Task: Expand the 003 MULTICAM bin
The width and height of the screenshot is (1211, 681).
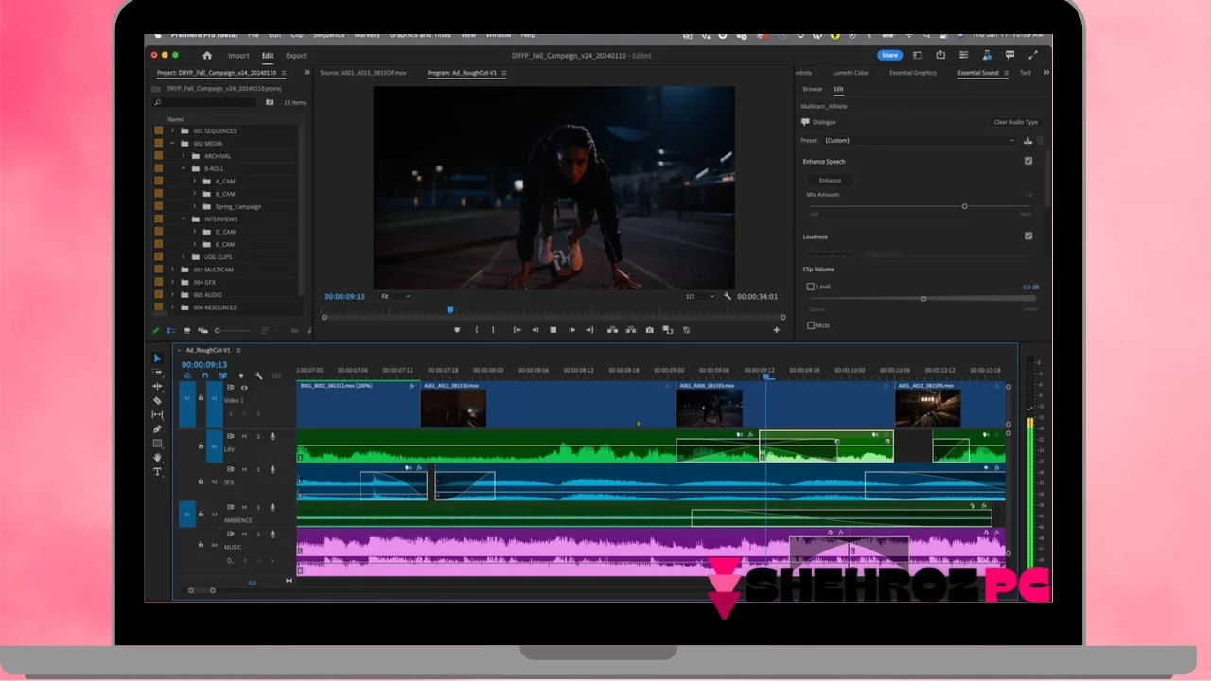Action: [x=172, y=270]
